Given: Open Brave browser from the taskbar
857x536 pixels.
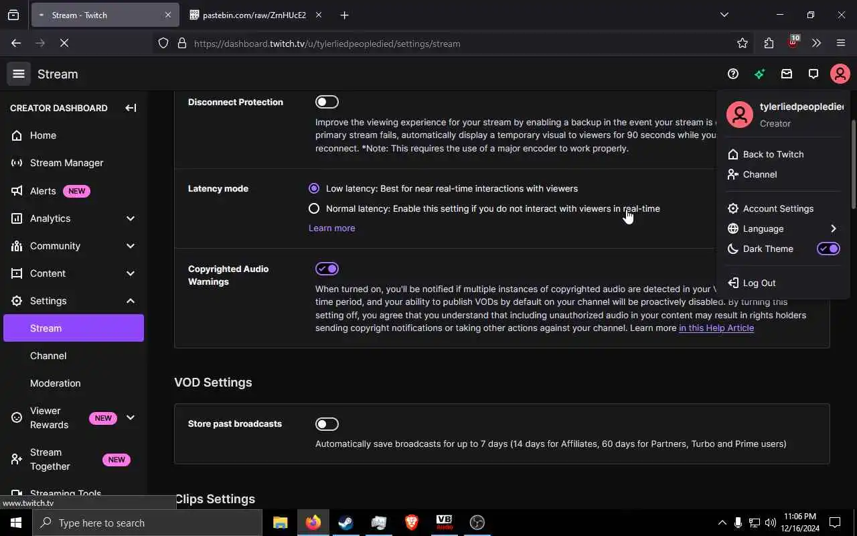Looking at the screenshot, I should [411, 523].
